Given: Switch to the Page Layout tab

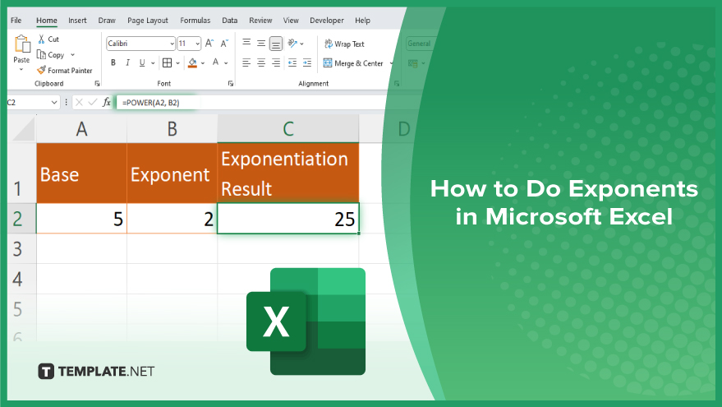Looking at the screenshot, I should [x=148, y=21].
